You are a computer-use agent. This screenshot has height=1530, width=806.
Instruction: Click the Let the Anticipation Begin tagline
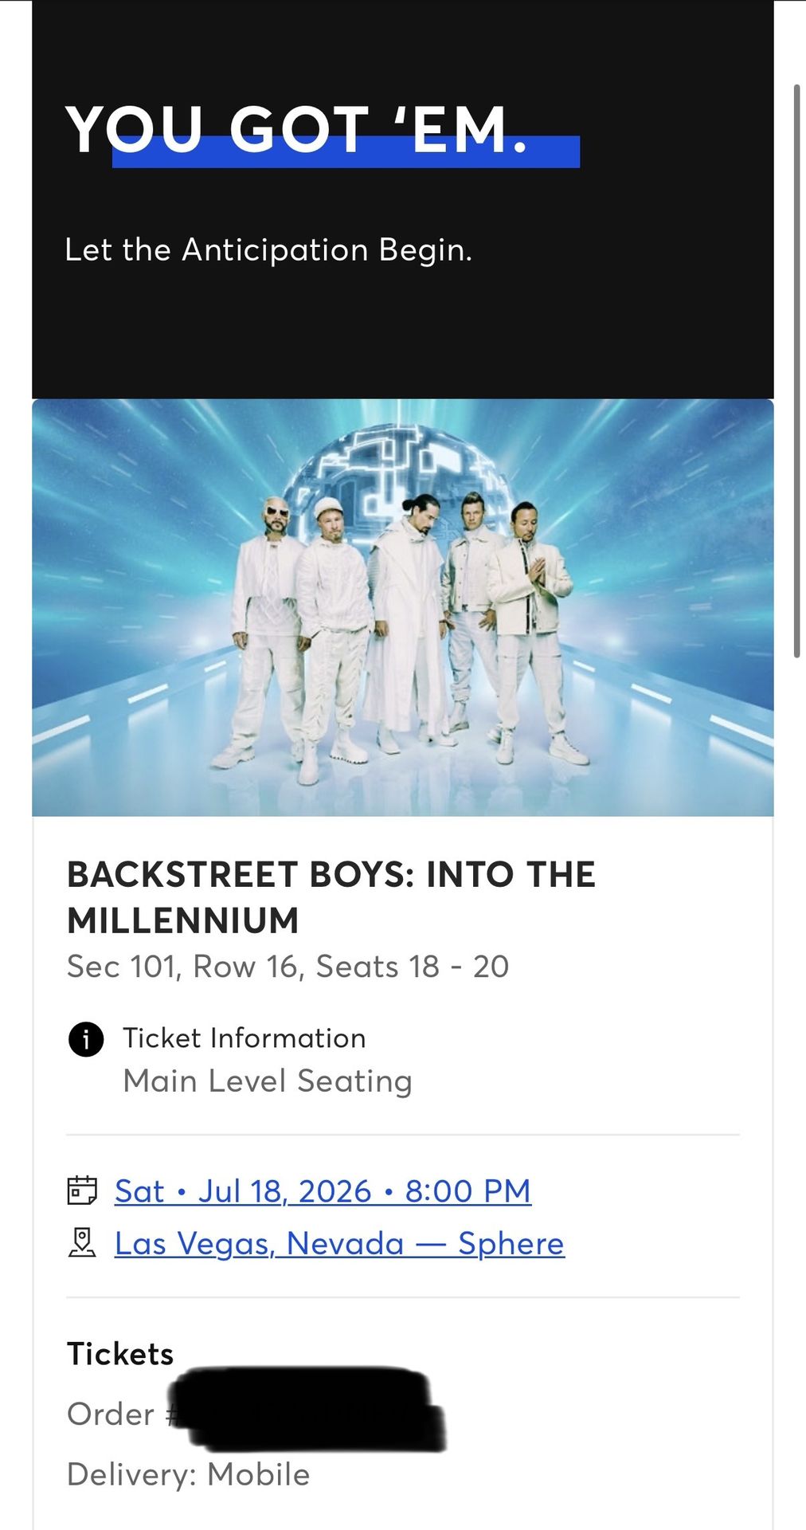pyautogui.click(x=268, y=250)
